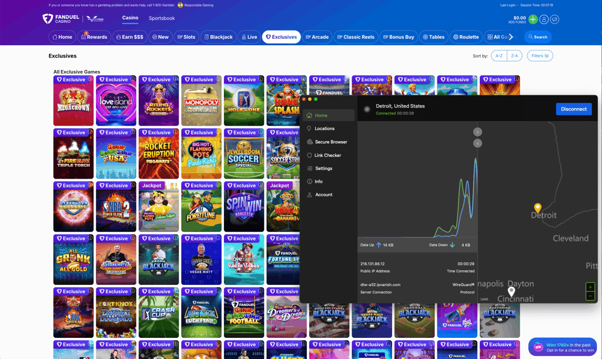The width and height of the screenshot is (602, 359).
Task: Expand graph panel with right chevron
Action: tap(477, 132)
